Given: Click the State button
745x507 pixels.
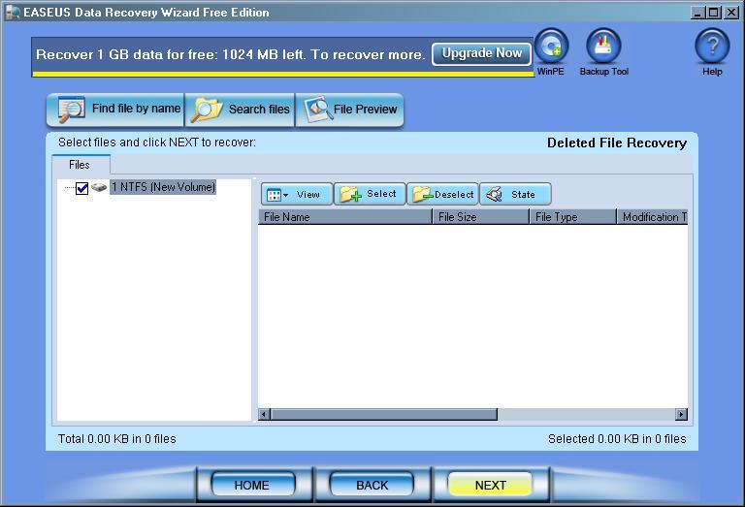Looking at the screenshot, I should click(515, 194).
